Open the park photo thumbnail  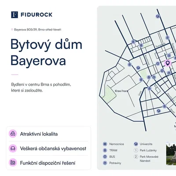pos(171,154)
